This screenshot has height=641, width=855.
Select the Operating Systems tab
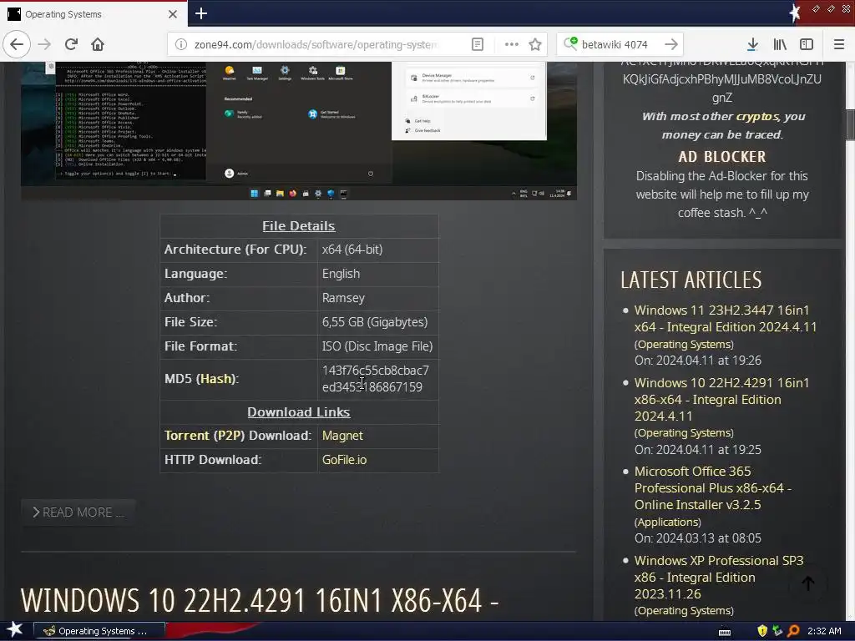(93, 14)
